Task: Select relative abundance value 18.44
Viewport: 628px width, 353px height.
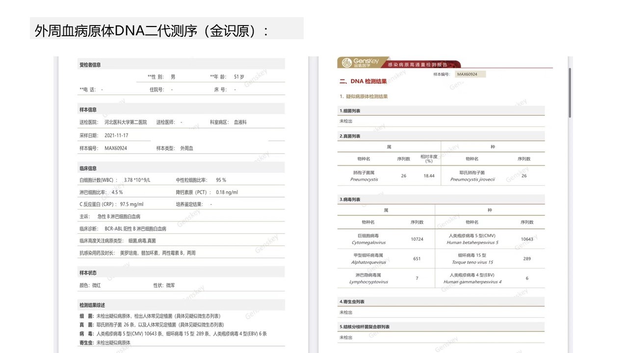Action: (429, 176)
